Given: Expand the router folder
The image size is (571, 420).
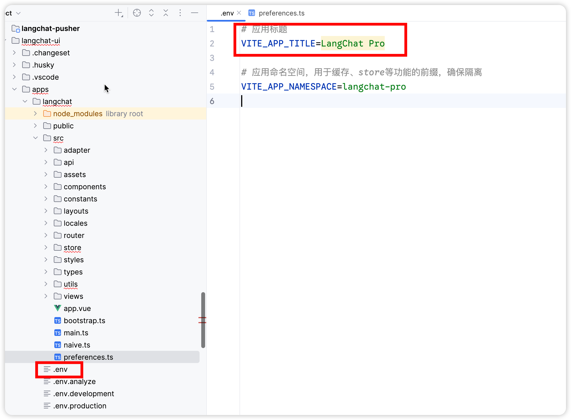Looking at the screenshot, I should coord(46,235).
